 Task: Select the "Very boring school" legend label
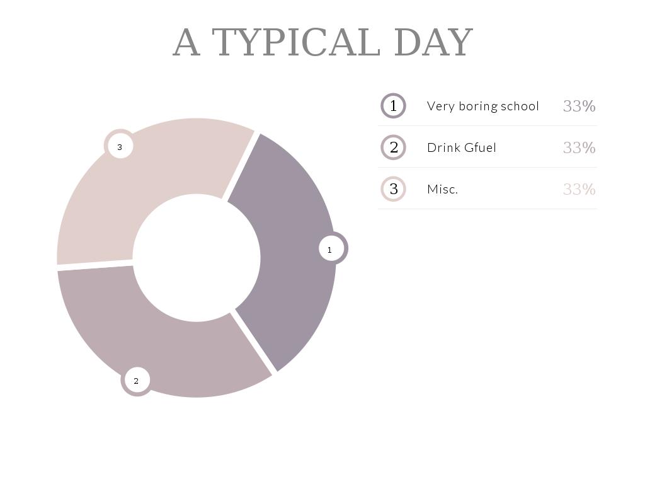tap(482, 106)
